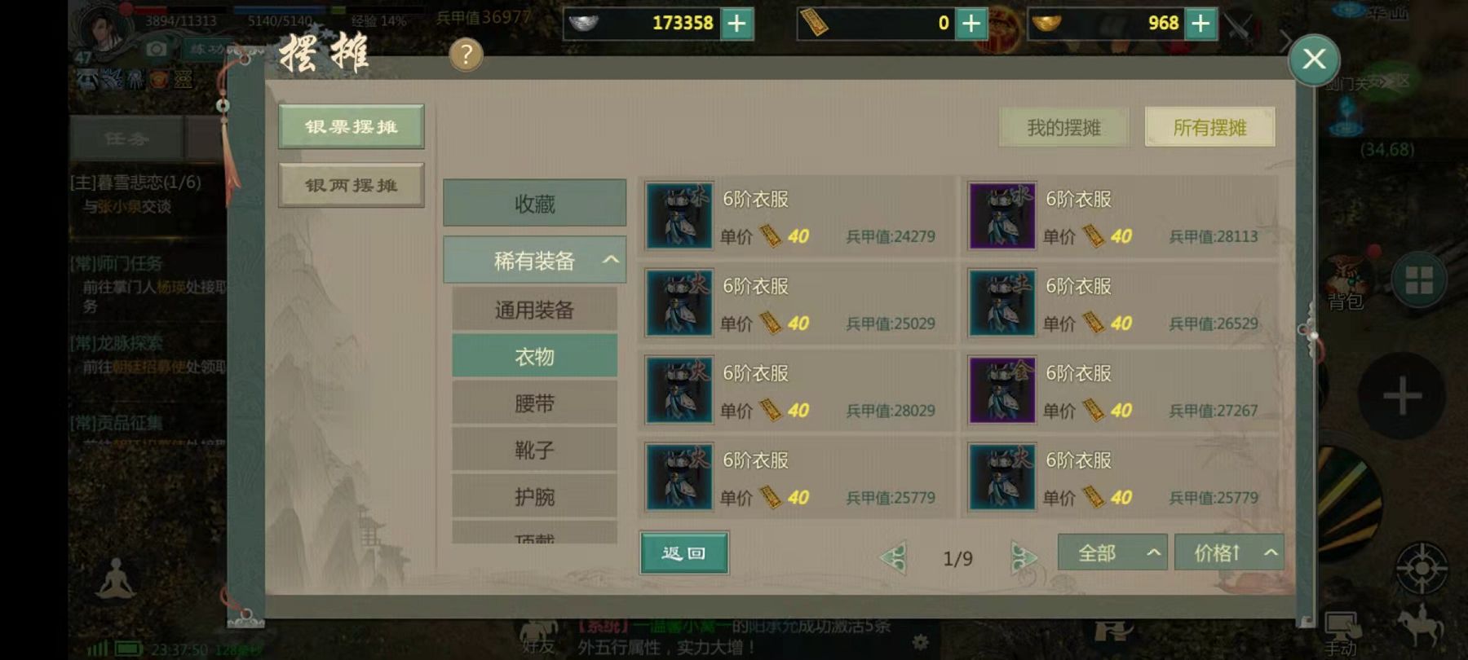The image size is (1468, 660).
Task: Select the 银票摆摊 stall mode
Action: coord(352,126)
